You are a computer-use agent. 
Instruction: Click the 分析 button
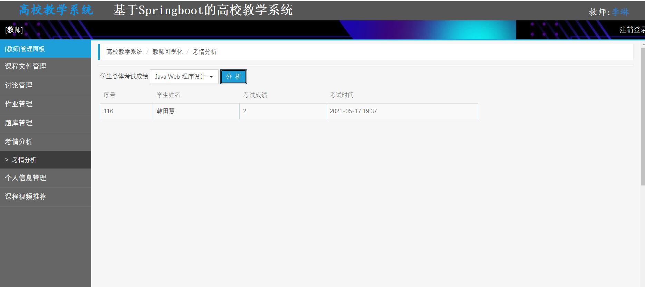click(233, 77)
